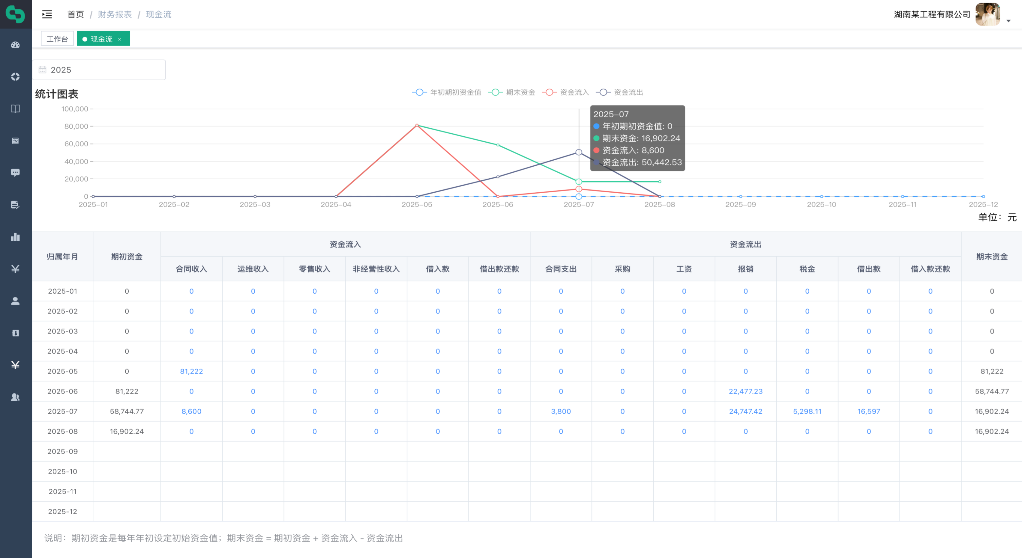Click the 81,222 合同收入 value link

(x=191, y=371)
